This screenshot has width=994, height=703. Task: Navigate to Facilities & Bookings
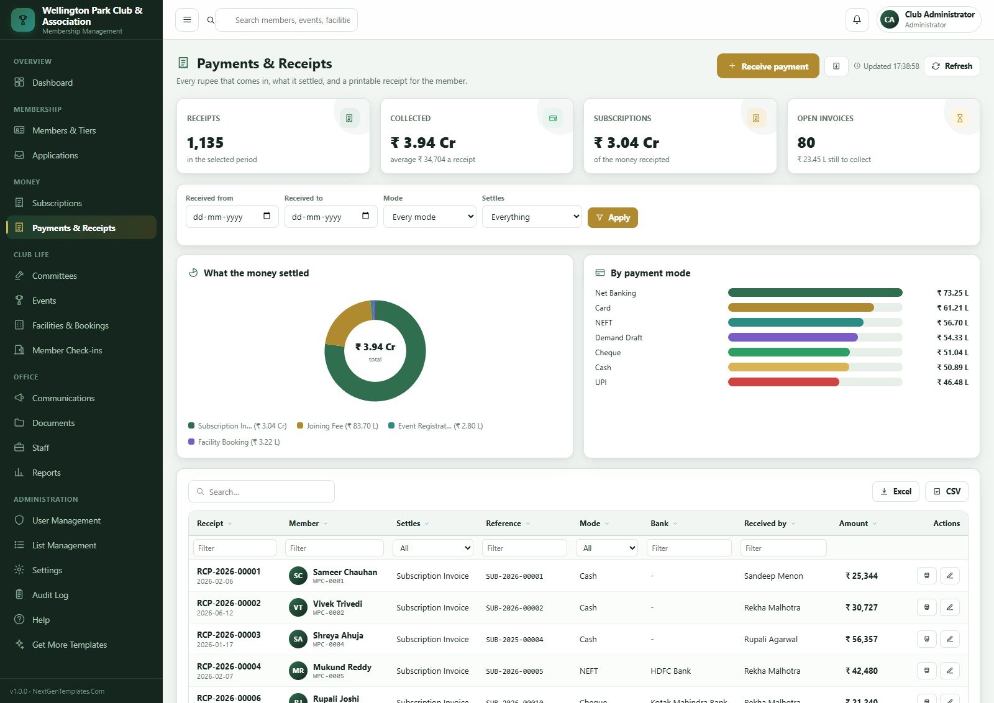coord(81,325)
